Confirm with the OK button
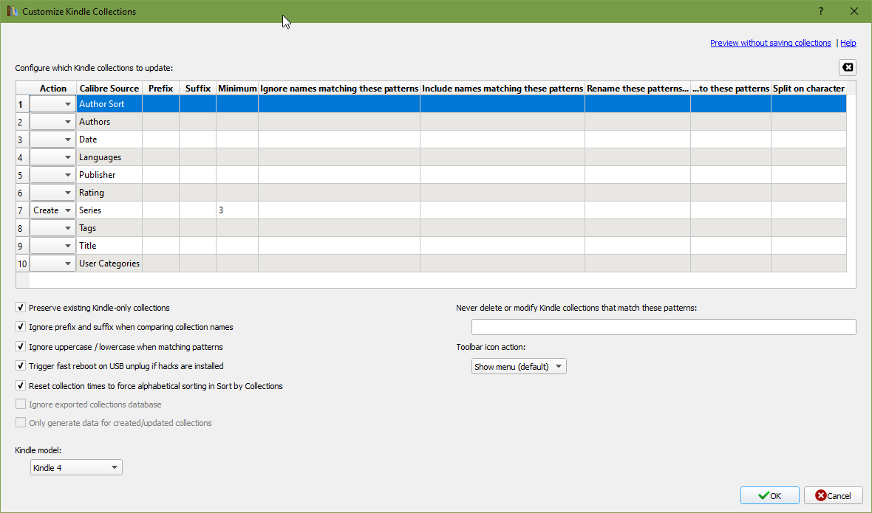Viewport: 872px width, 513px height. coord(770,495)
